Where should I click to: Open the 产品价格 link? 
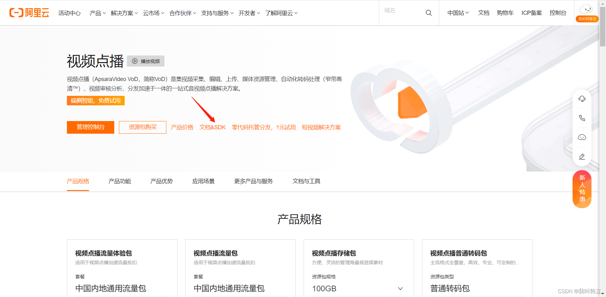(x=182, y=127)
